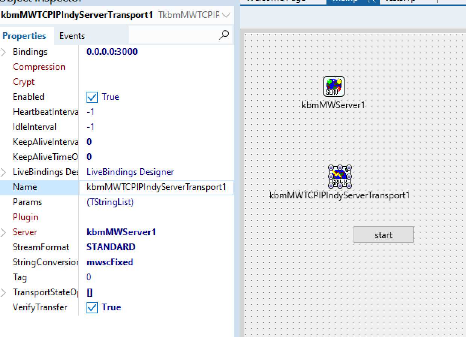Open the LiveBindings Designer link

130,172
